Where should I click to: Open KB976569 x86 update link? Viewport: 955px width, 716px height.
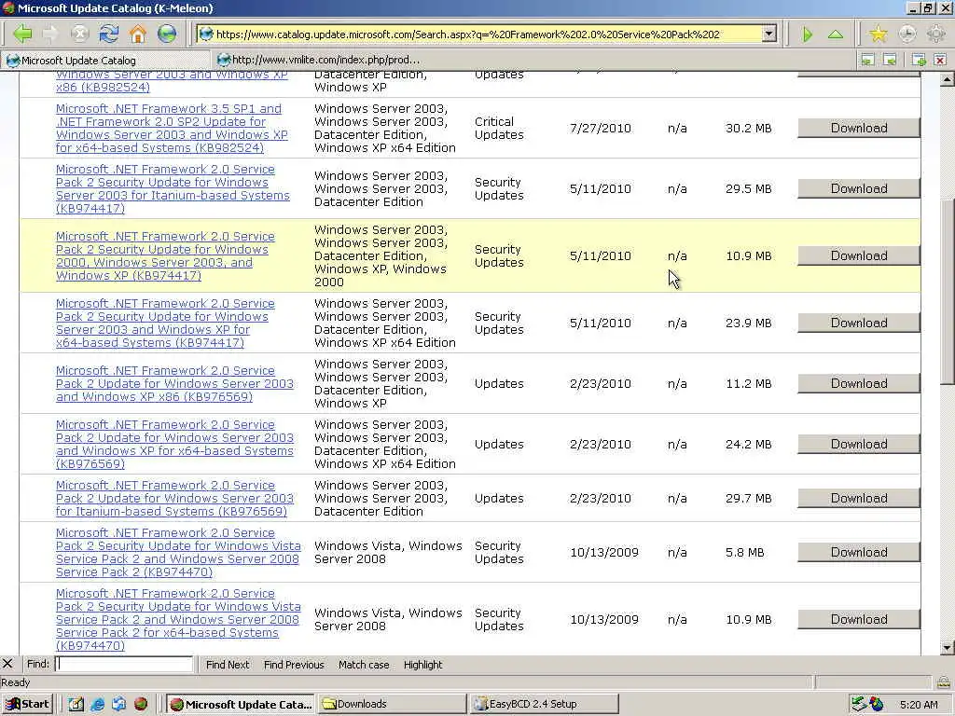point(174,383)
